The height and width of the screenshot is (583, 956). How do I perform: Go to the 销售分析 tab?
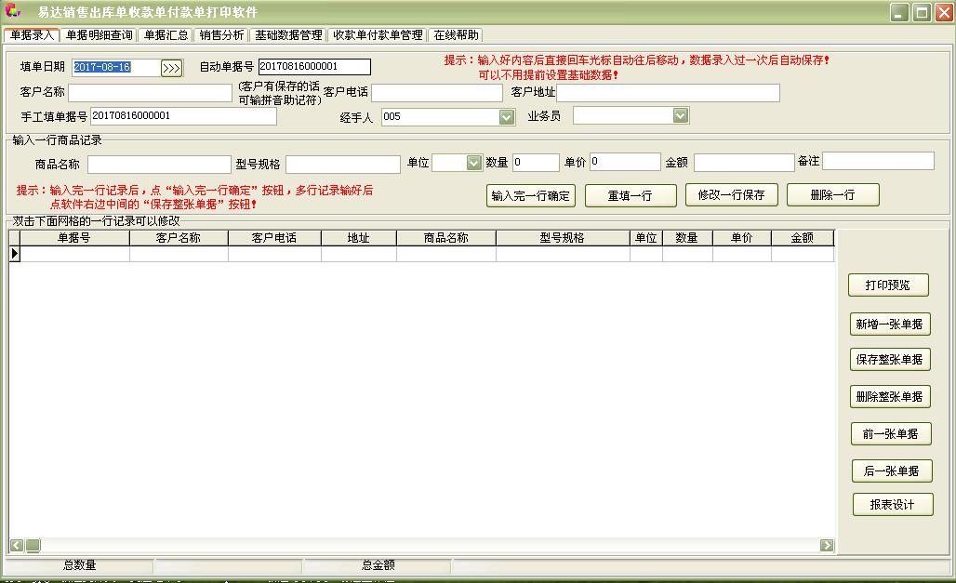(221, 34)
